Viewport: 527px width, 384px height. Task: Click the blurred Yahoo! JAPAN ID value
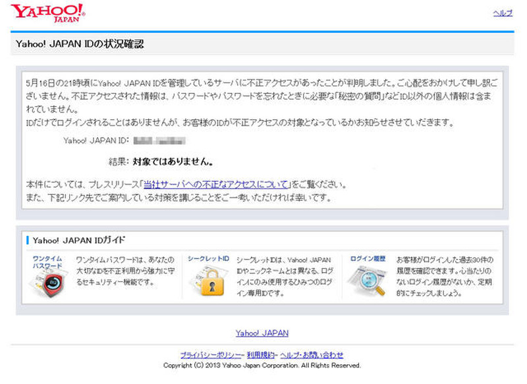[159, 140]
